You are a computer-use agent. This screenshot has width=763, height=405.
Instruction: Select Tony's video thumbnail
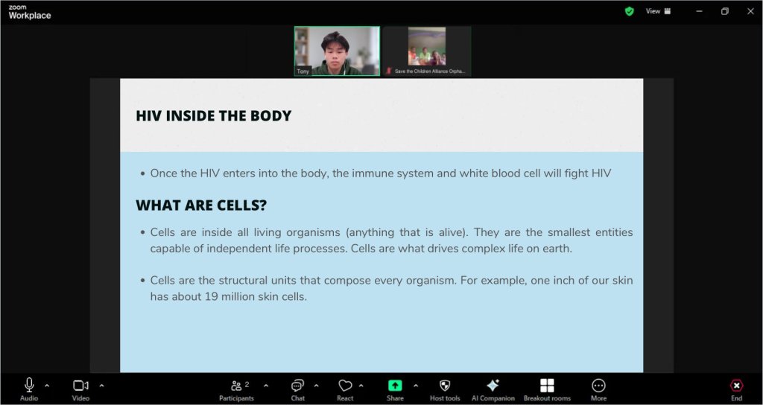[x=337, y=51]
